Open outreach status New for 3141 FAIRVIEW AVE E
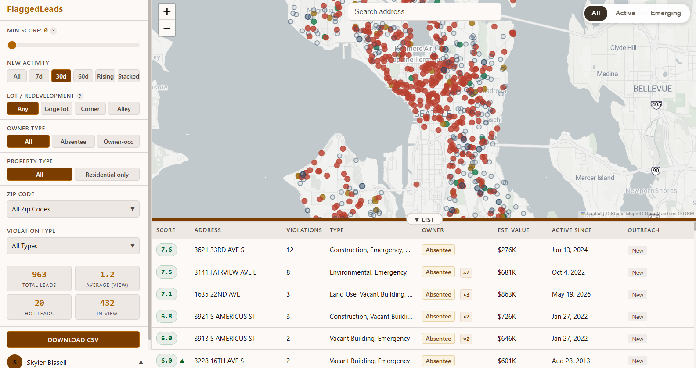Screen dimensions: 696x368 [x=638, y=272]
